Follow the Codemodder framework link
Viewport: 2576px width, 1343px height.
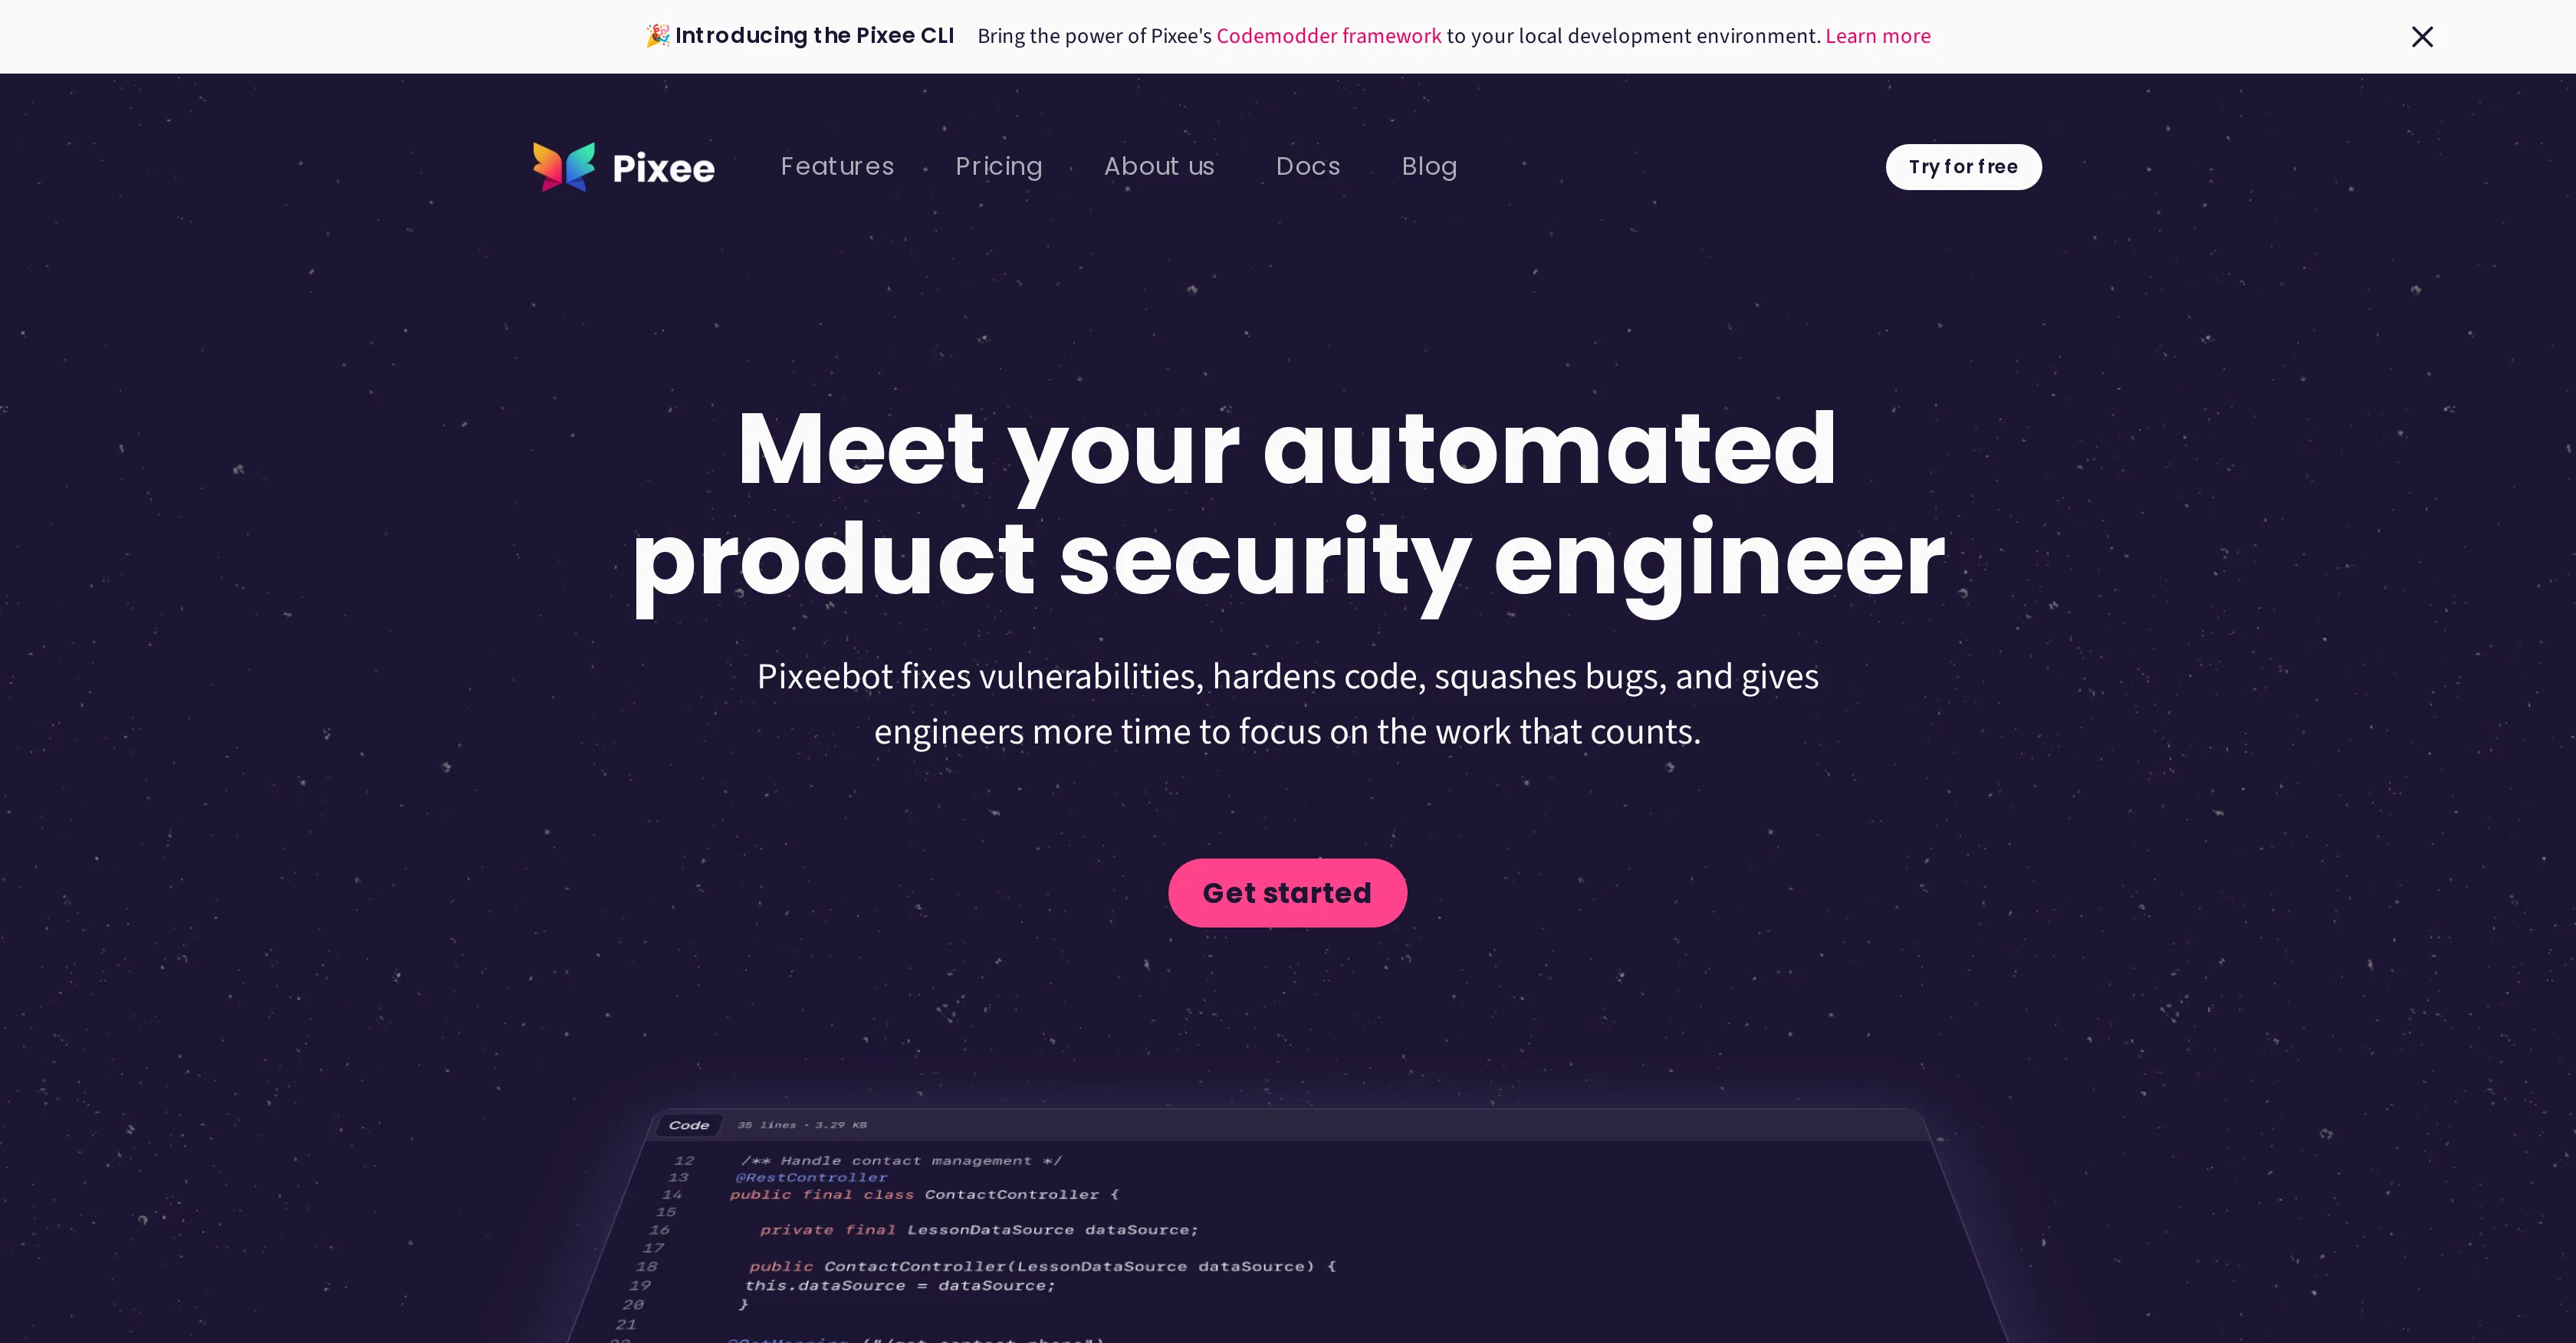click(1329, 36)
